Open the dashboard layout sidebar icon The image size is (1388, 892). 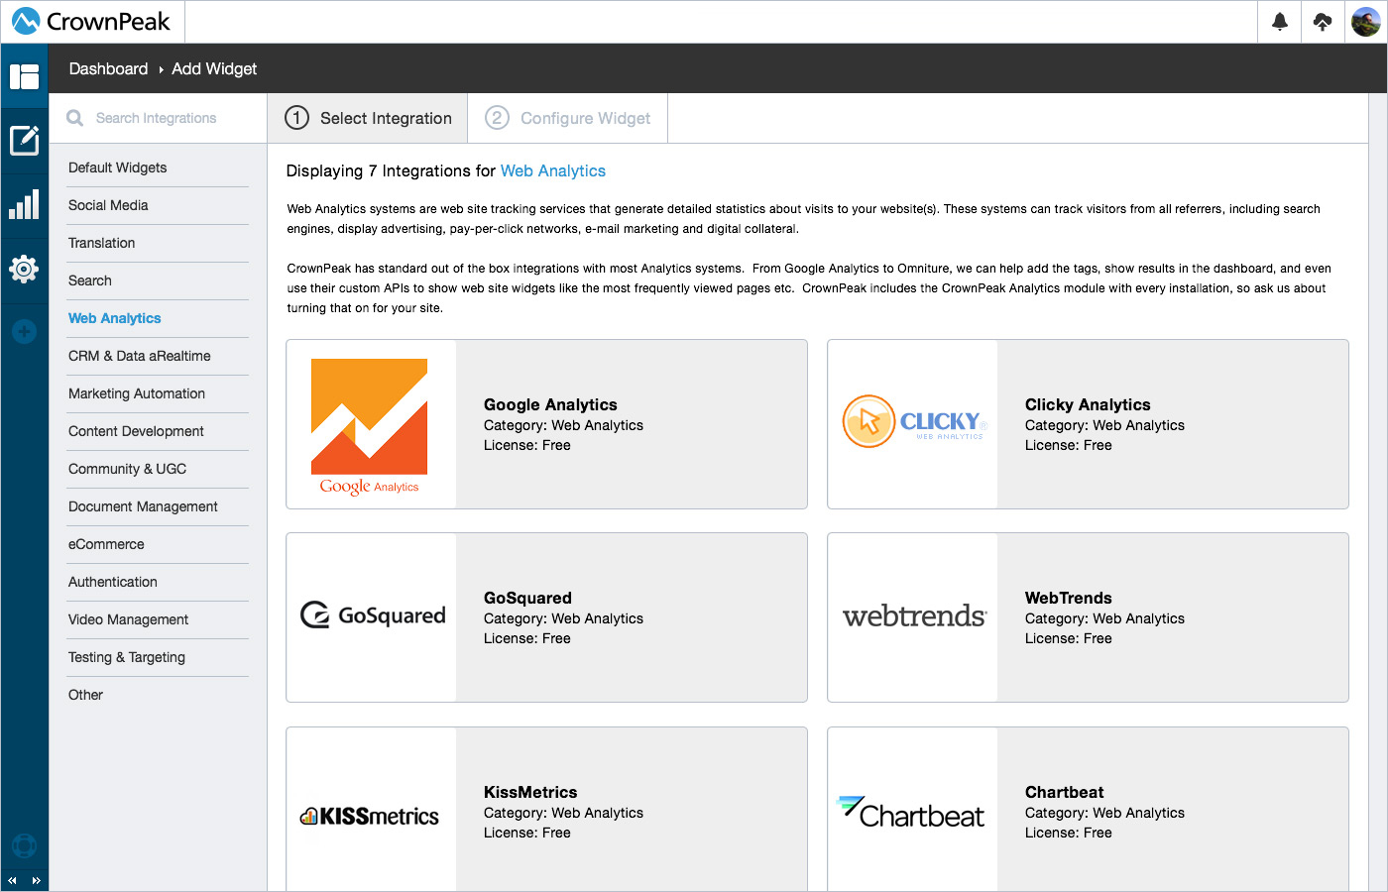point(24,75)
